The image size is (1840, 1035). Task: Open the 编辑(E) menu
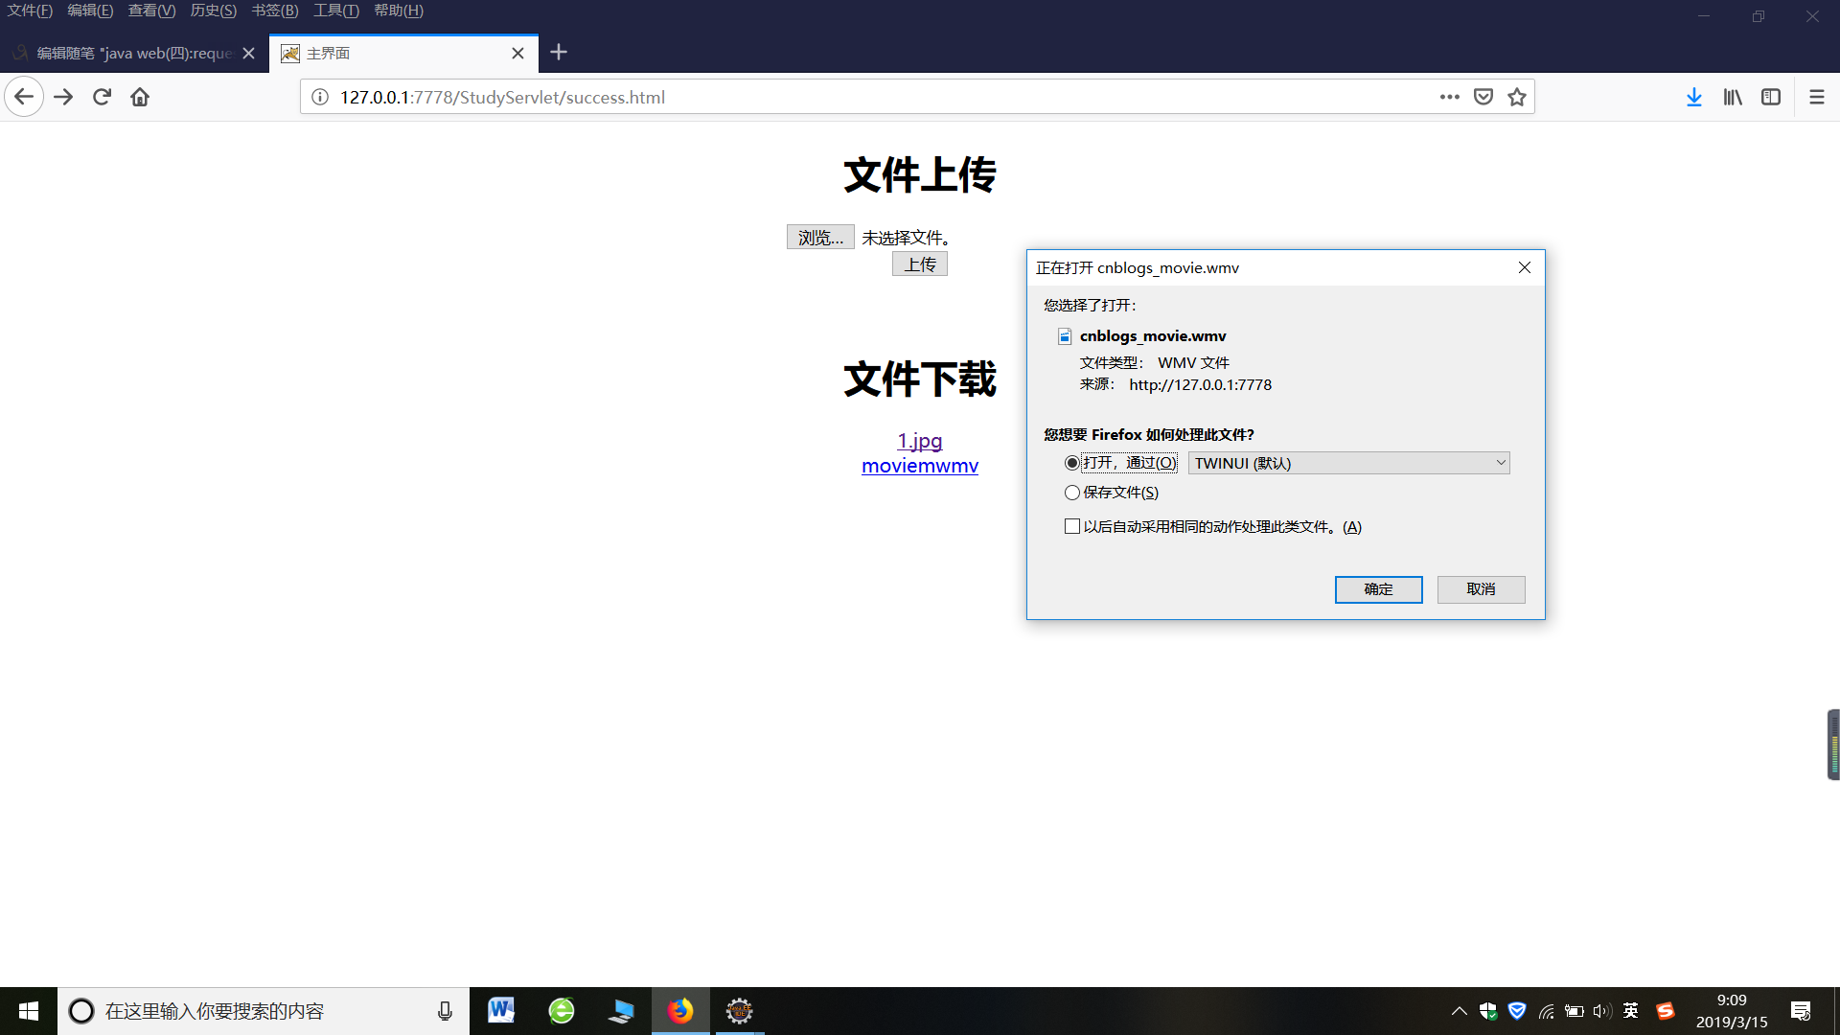pos(90,11)
